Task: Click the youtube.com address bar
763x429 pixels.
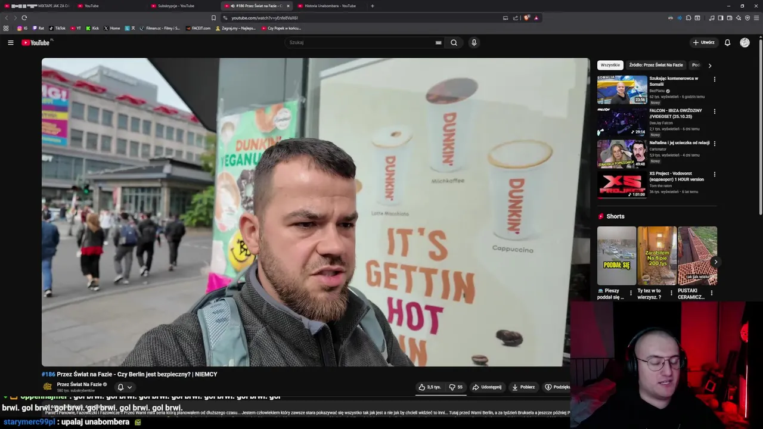Action: [358, 18]
